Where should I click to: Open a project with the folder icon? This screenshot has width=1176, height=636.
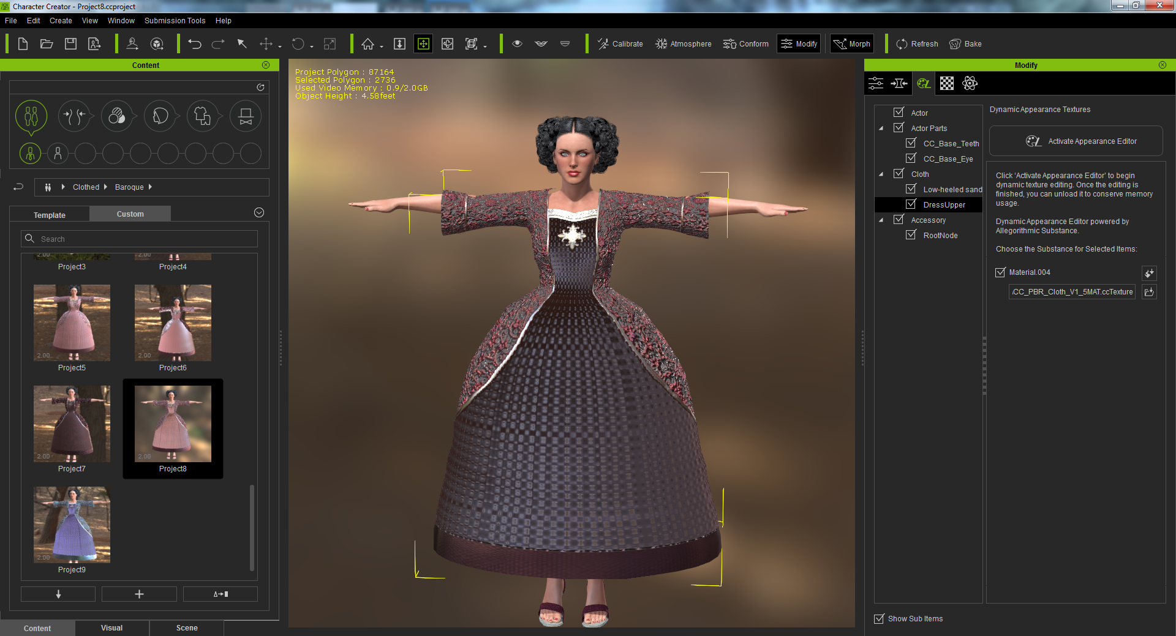[x=47, y=44]
